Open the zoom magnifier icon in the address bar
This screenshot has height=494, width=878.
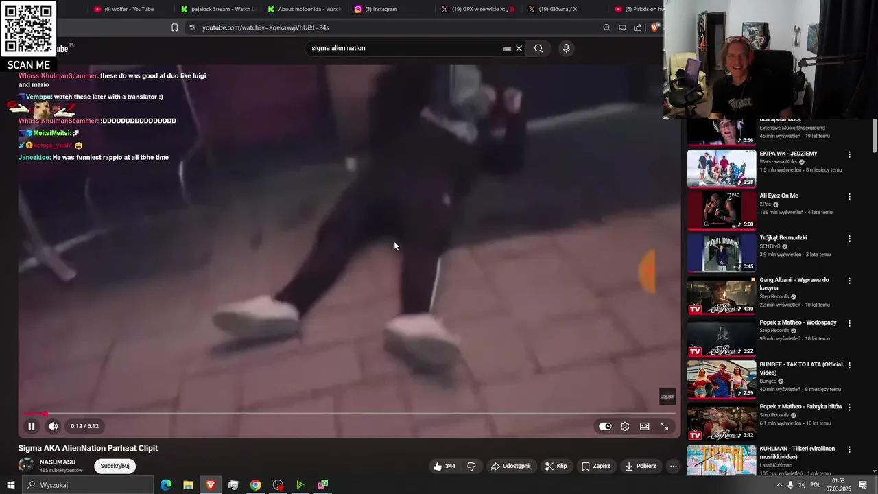(606, 27)
